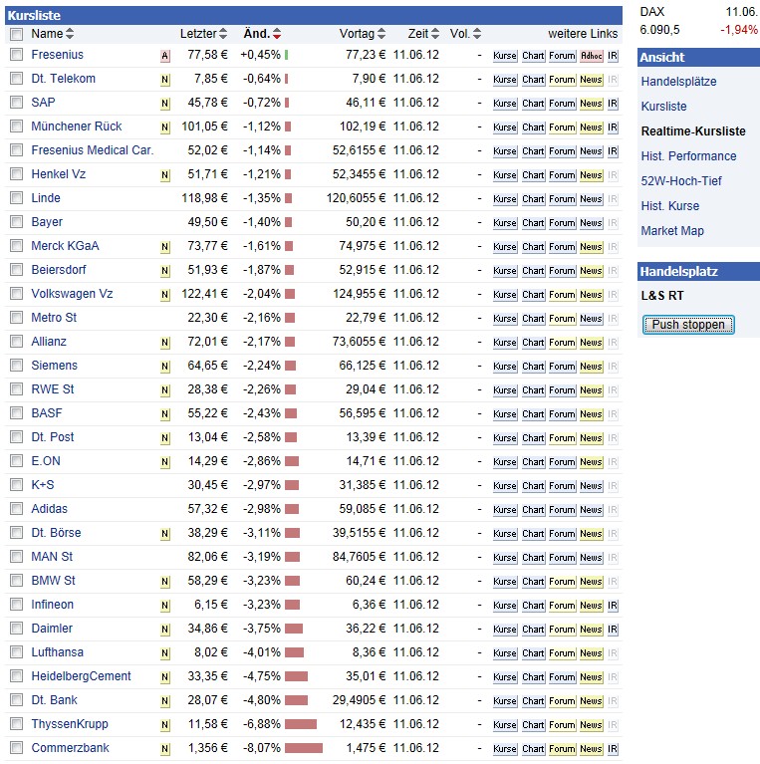Open IR link in the Daimler row
The height and width of the screenshot is (764, 760).
pyautogui.click(x=613, y=630)
